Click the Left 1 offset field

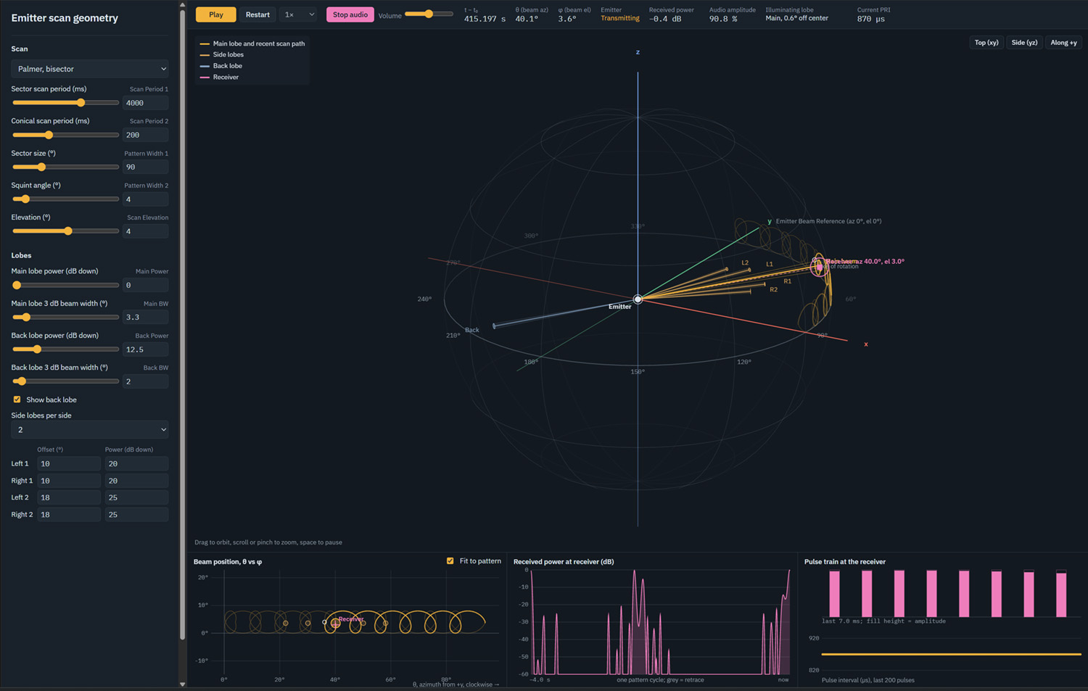click(69, 463)
